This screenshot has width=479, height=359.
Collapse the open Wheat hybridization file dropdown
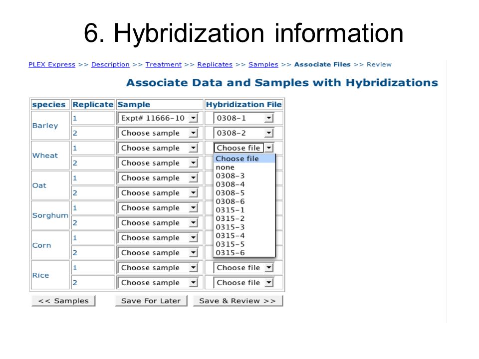tap(243, 148)
